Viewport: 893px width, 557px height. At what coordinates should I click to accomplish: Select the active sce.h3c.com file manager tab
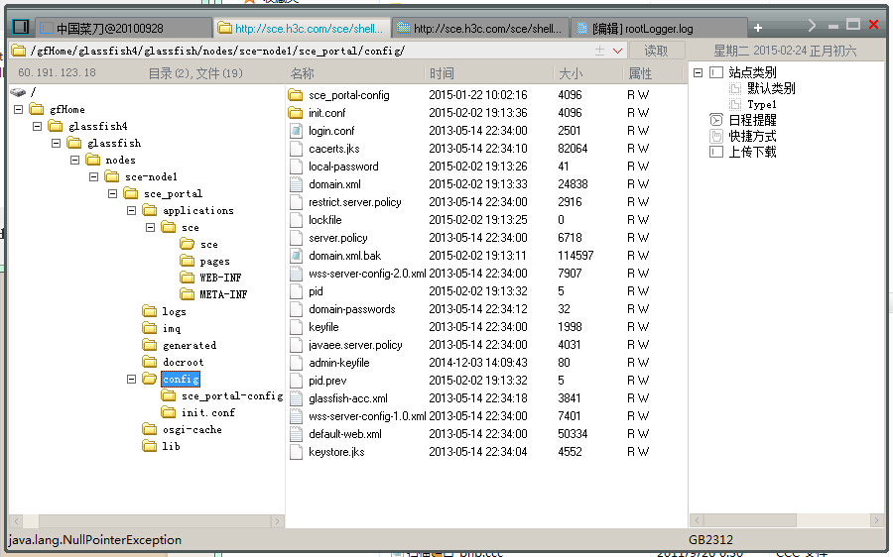[x=303, y=28]
